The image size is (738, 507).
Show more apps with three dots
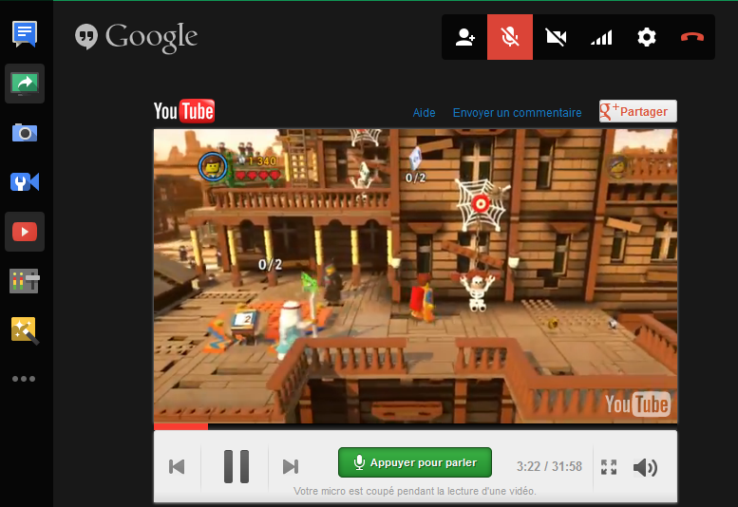(x=24, y=379)
